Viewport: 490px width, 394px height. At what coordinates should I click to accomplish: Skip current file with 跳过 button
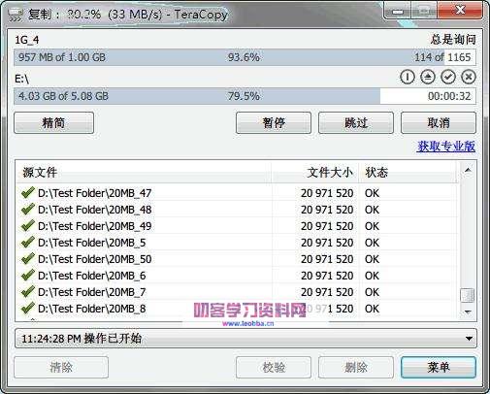(x=356, y=123)
